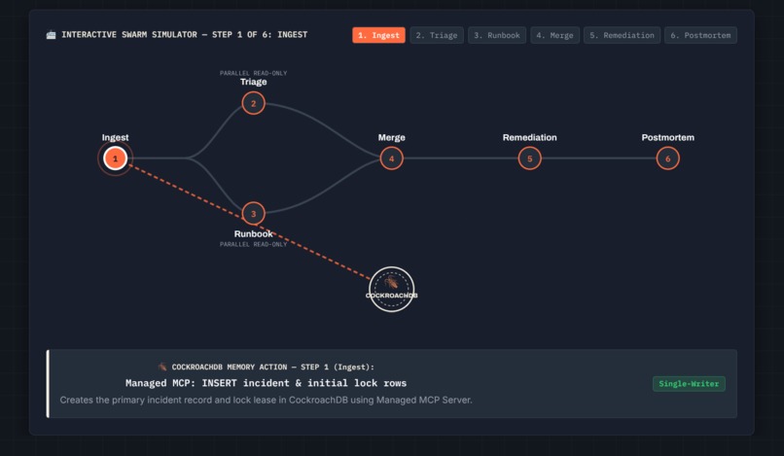Click the green Single-Writer badge
The image size is (784, 456).
coord(689,383)
